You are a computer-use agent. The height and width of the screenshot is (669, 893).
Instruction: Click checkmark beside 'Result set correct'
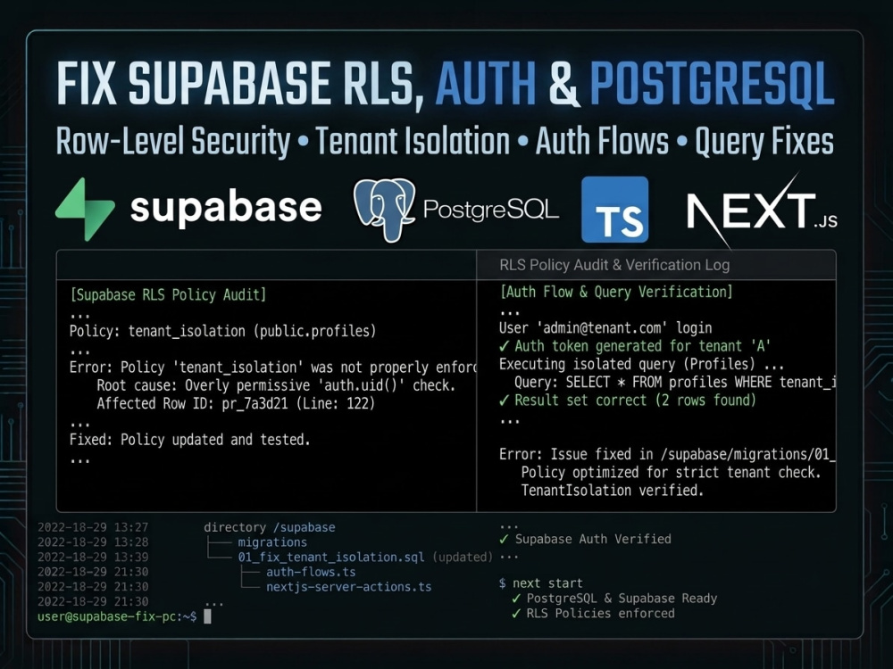[x=504, y=401]
